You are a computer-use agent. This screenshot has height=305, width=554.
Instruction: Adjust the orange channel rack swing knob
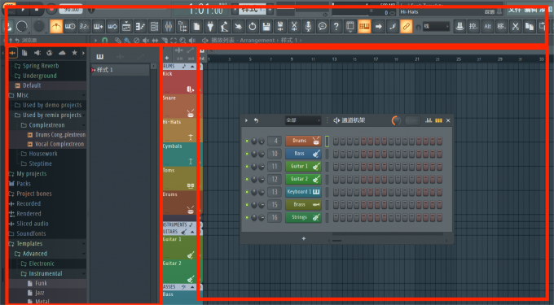coord(396,120)
